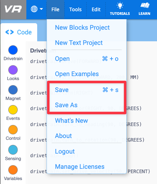Choose New Blocks Project
Image resolution: width=157 pixels, height=184 pixels.
[x=82, y=28]
